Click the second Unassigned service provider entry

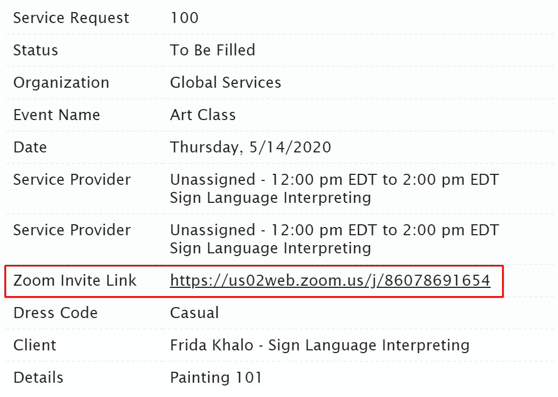point(334,230)
